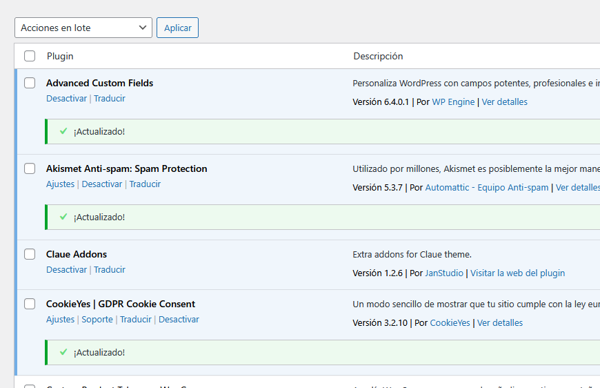600x388 pixels.
Task: Click Traducir under CookieYes plugin
Action: click(x=136, y=320)
